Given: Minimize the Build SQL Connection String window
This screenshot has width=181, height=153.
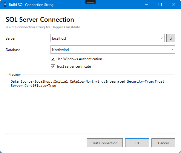Looking at the screenshot, I should click(147, 4).
